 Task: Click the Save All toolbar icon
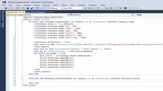click(32, 8)
